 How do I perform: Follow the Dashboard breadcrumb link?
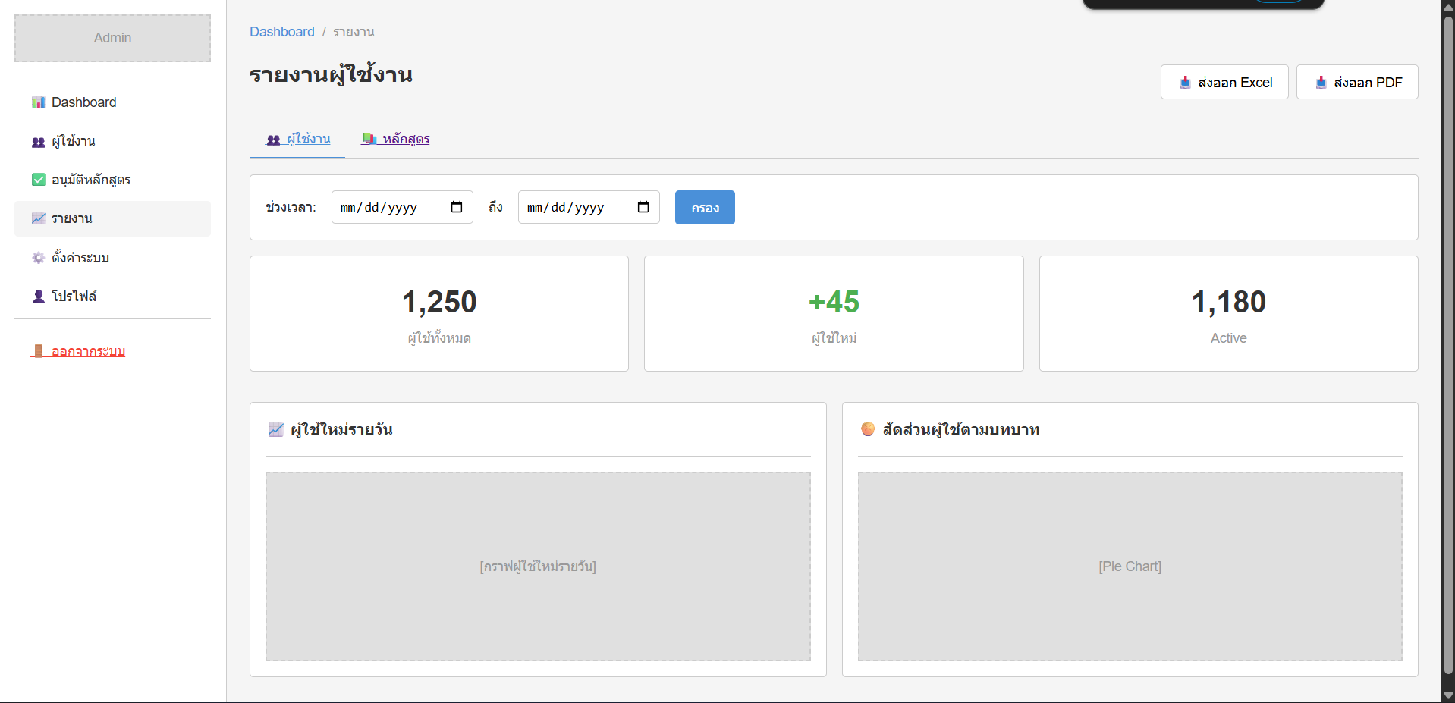281,31
